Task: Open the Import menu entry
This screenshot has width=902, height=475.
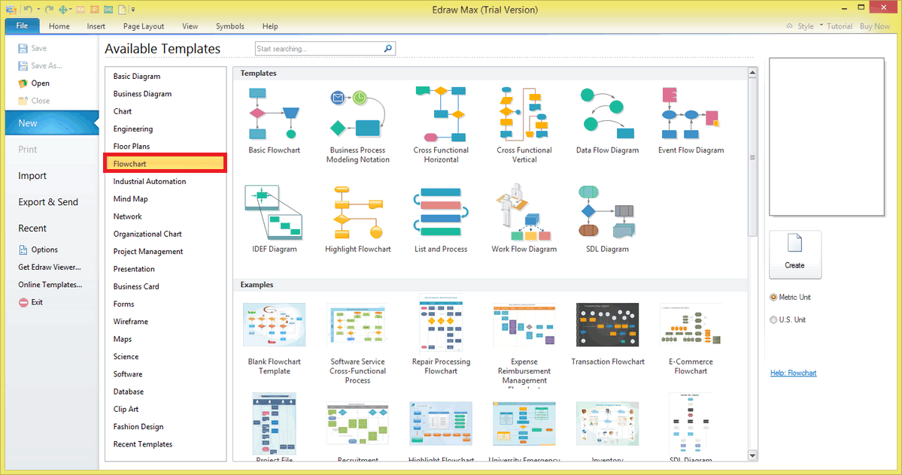Action: 32,176
